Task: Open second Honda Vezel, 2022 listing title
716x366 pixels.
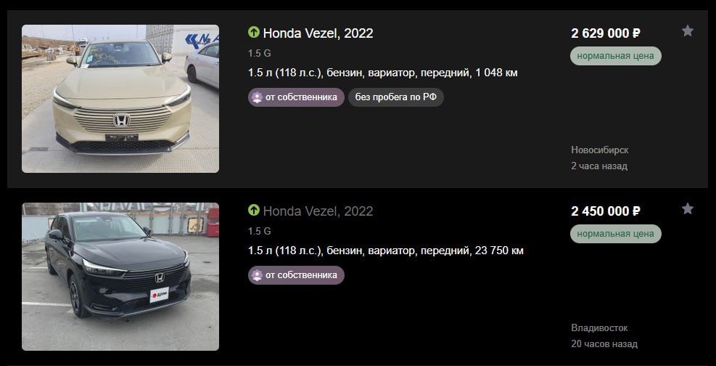Action: point(318,211)
